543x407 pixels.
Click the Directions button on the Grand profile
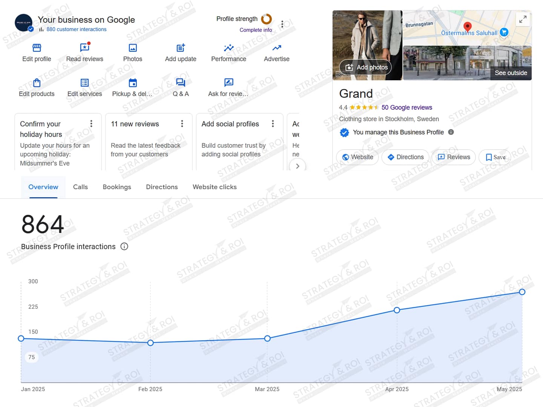[405, 157]
